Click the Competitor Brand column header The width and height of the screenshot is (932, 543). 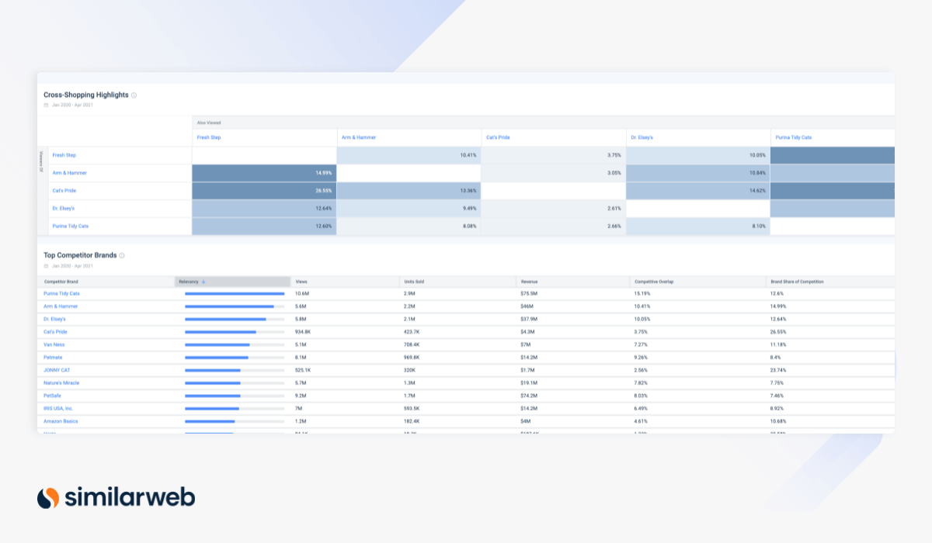tap(61, 282)
